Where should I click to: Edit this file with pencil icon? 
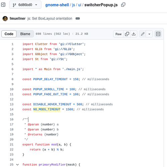point(143,34)
